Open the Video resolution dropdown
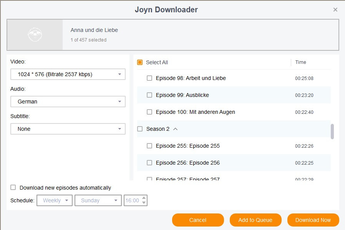 (x=68, y=74)
